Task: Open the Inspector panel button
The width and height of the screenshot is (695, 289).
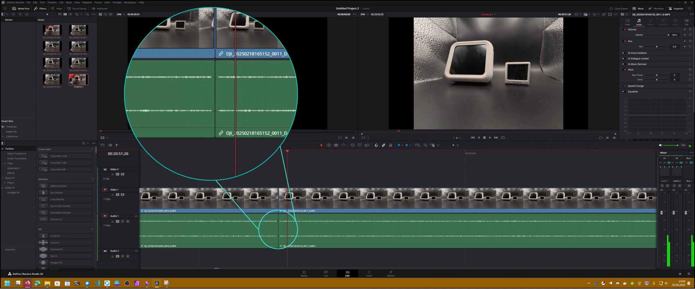Action: [676, 9]
